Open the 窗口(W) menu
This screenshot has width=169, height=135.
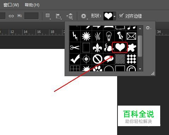(11, 5)
